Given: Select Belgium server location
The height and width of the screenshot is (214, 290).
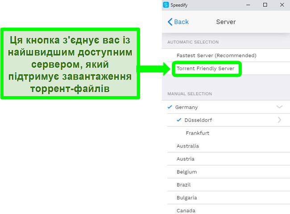Looking at the screenshot, I should coord(228,172).
